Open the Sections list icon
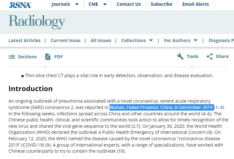Screen dimensions: 234x159 point(11,57)
